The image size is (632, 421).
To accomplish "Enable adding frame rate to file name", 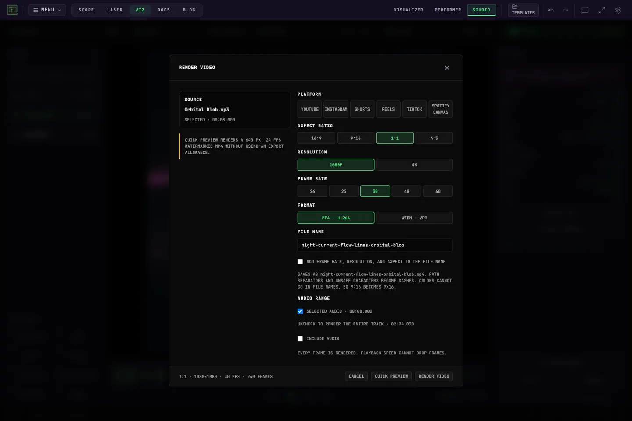I will [x=300, y=262].
